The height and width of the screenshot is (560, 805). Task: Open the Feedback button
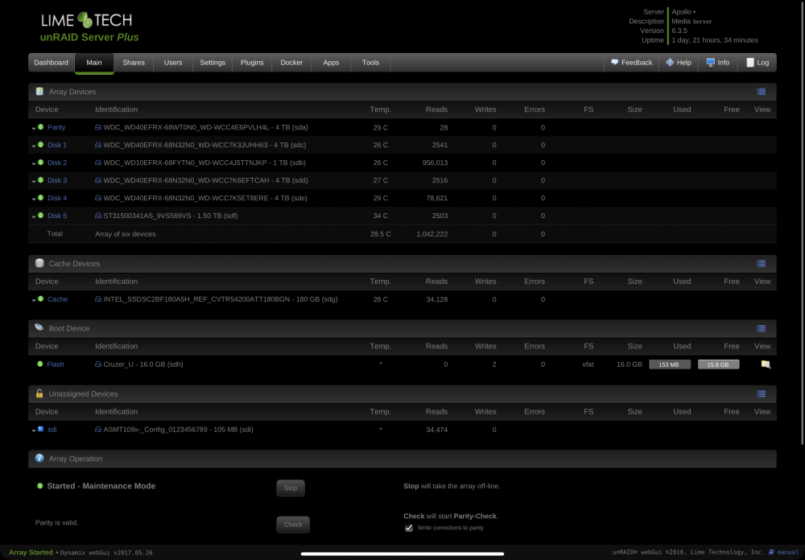coord(631,63)
